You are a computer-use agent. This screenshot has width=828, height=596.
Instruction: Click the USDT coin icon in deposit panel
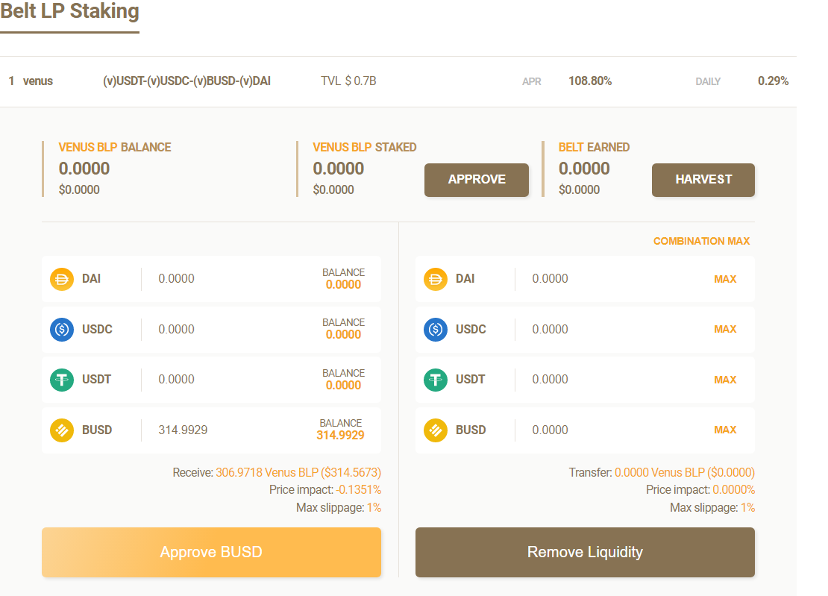62,380
